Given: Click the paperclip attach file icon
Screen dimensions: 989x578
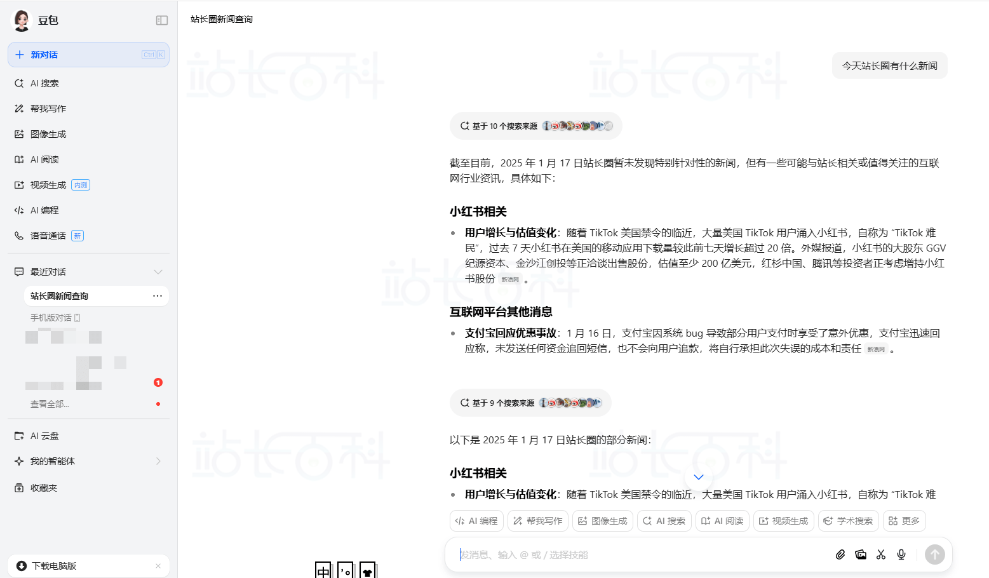Looking at the screenshot, I should 840,554.
